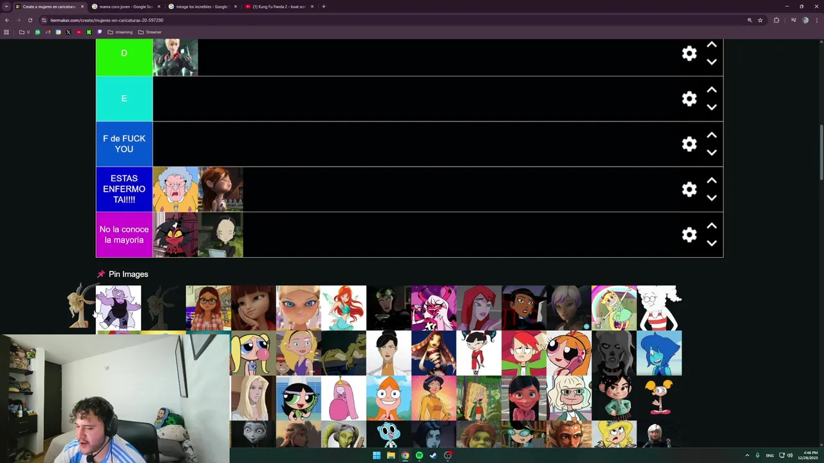The image size is (824, 463).
Task: Move the E tier down
Action: (711, 107)
